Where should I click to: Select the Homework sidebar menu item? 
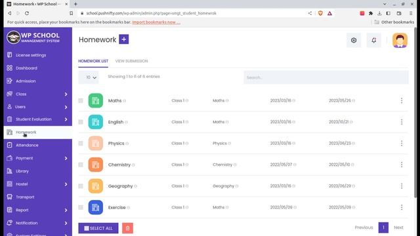tap(38, 132)
